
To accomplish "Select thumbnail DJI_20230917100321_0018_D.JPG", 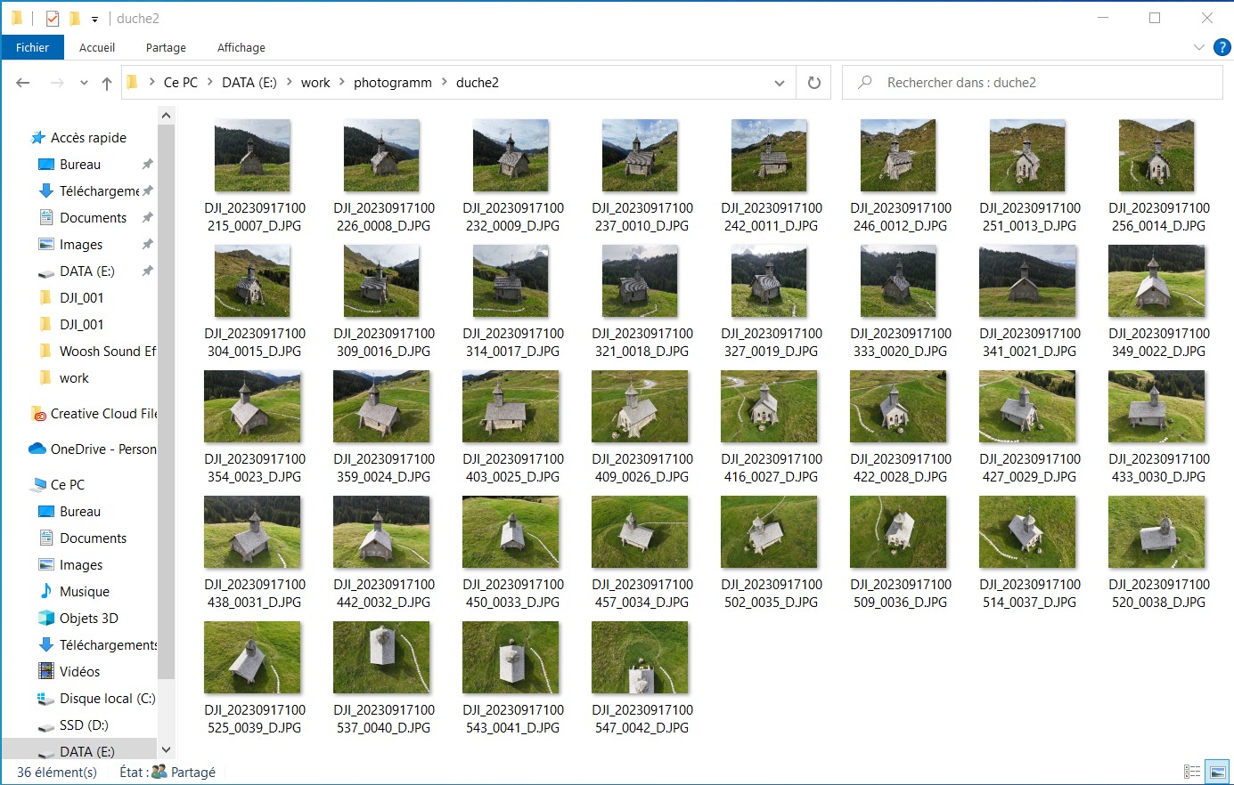I will (640, 281).
